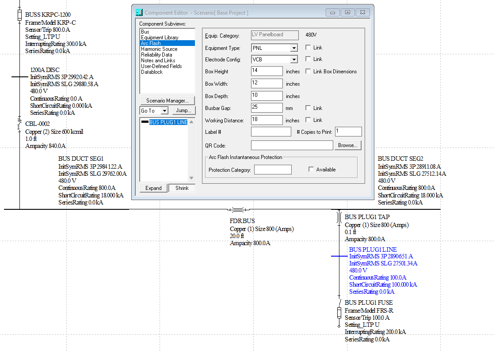Enable Link checkbox for Equipment Type
495x352 pixels.
pyautogui.click(x=308, y=48)
